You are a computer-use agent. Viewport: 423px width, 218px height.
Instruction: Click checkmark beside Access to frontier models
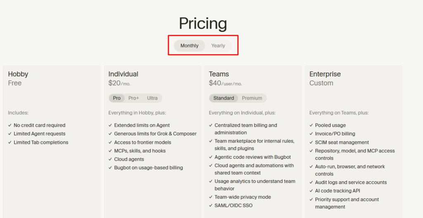[x=110, y=142]
